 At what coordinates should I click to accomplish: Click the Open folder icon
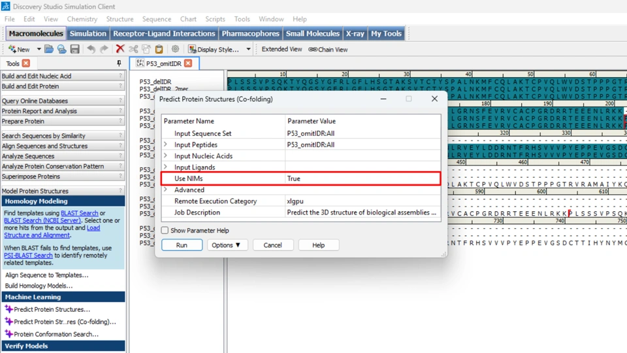point(49,49)
